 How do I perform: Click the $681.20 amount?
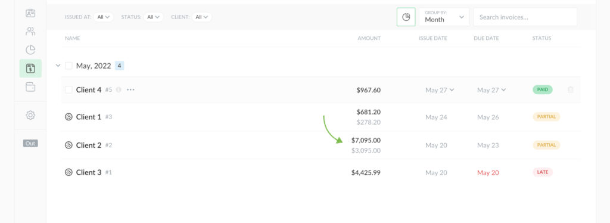pyautogui.click(x=368, y=112)
